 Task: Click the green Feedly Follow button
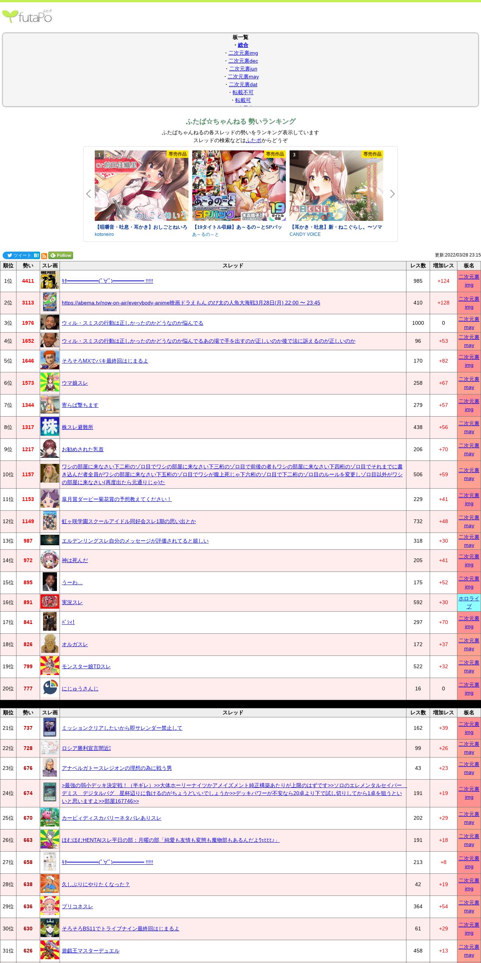point(61,255)
